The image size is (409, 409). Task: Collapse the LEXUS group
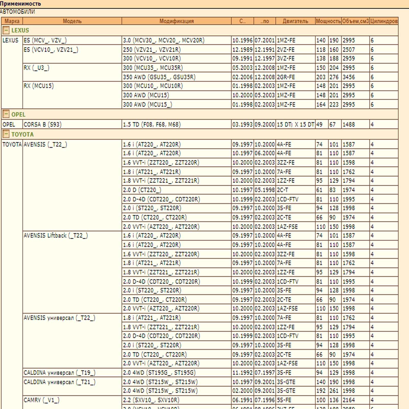(6, 30)
